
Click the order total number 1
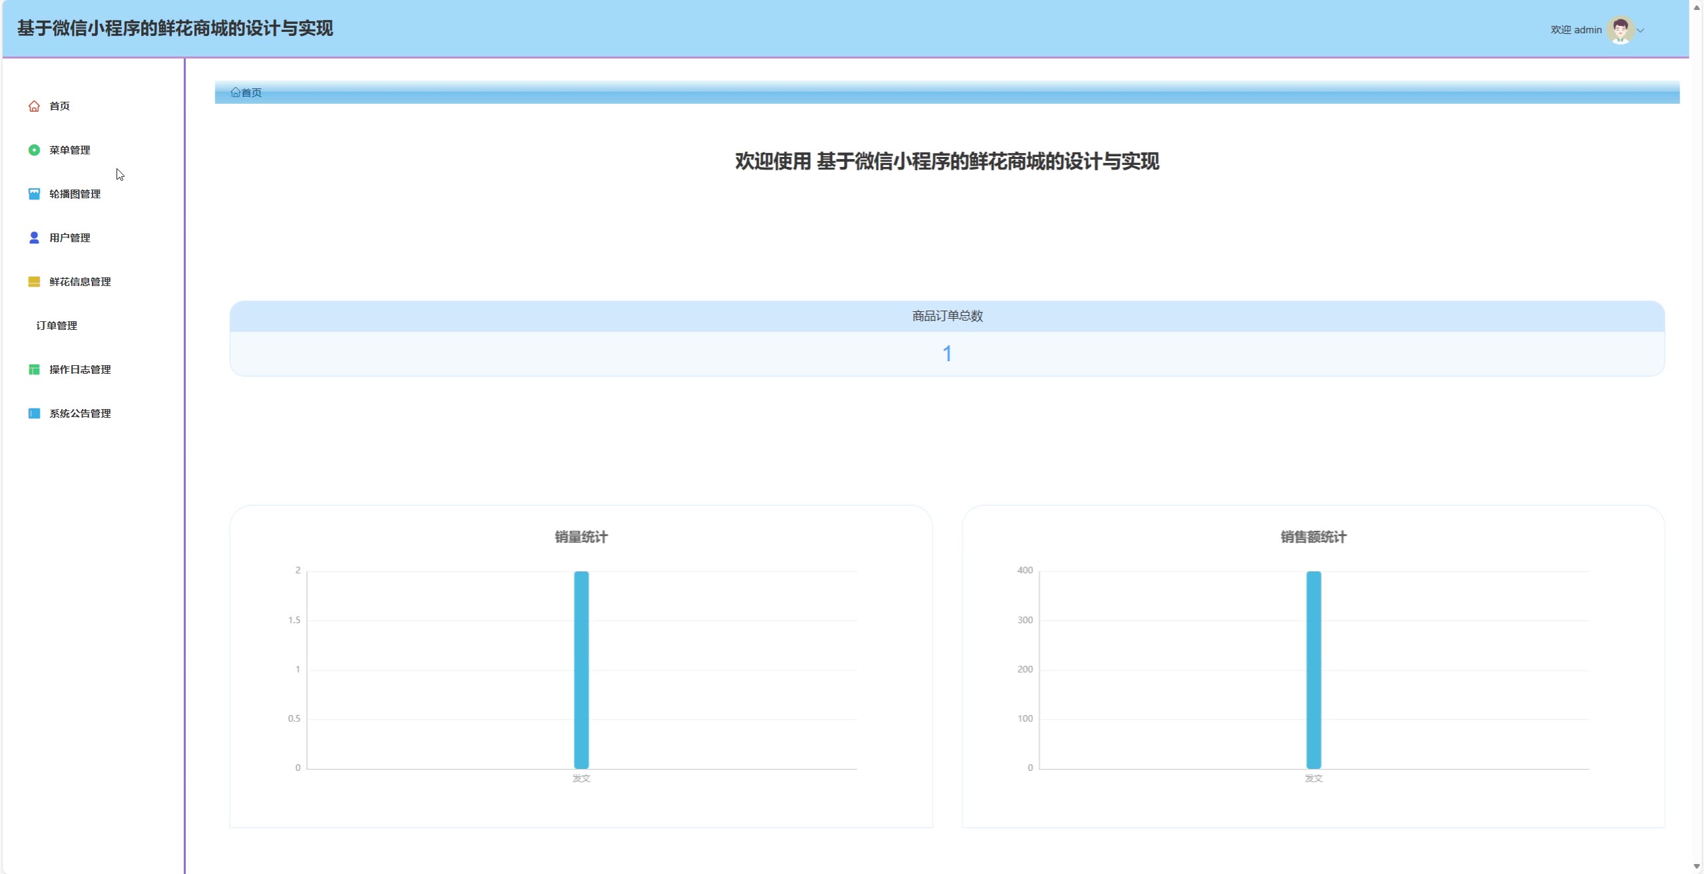click(x=947, y=354)
